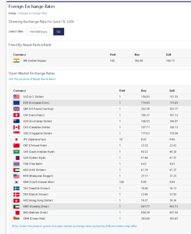Select 'MYR (Malaysian Ringgit)' text
The image size is (191, 234).
[38, 176]
